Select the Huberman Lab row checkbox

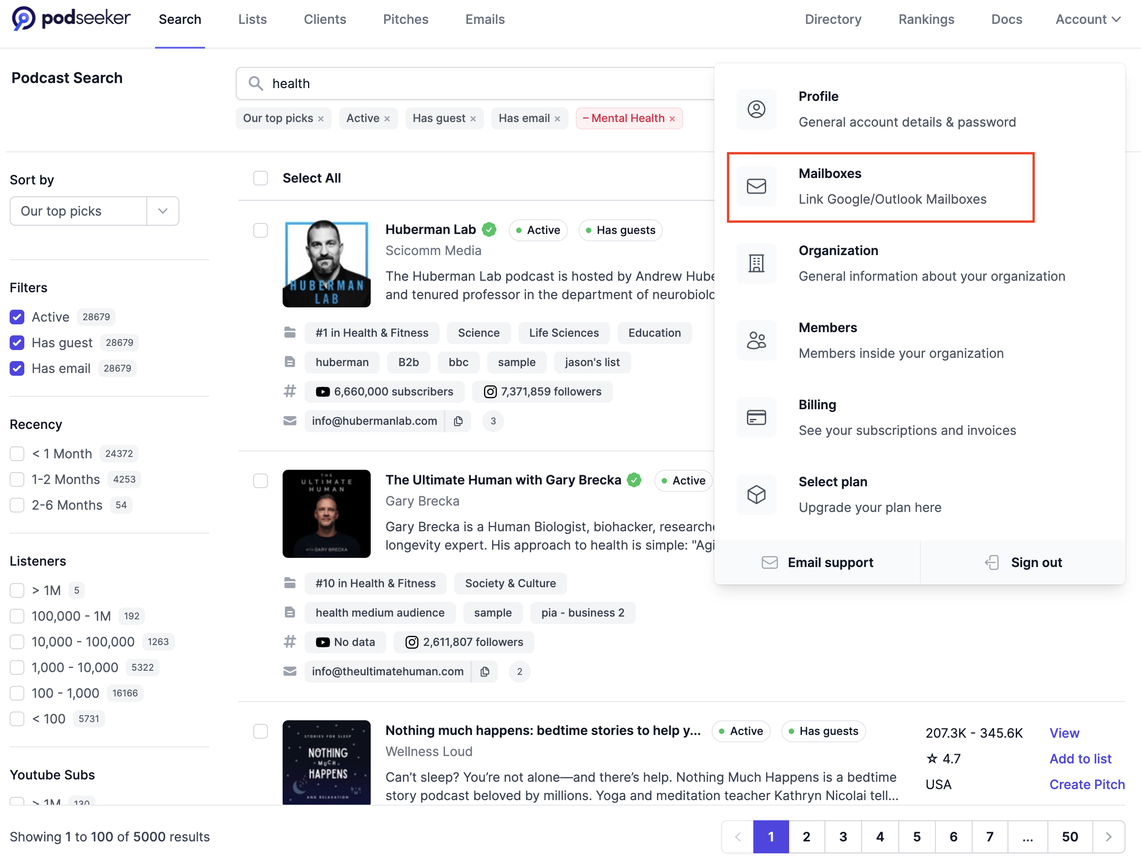pos(261,230)
